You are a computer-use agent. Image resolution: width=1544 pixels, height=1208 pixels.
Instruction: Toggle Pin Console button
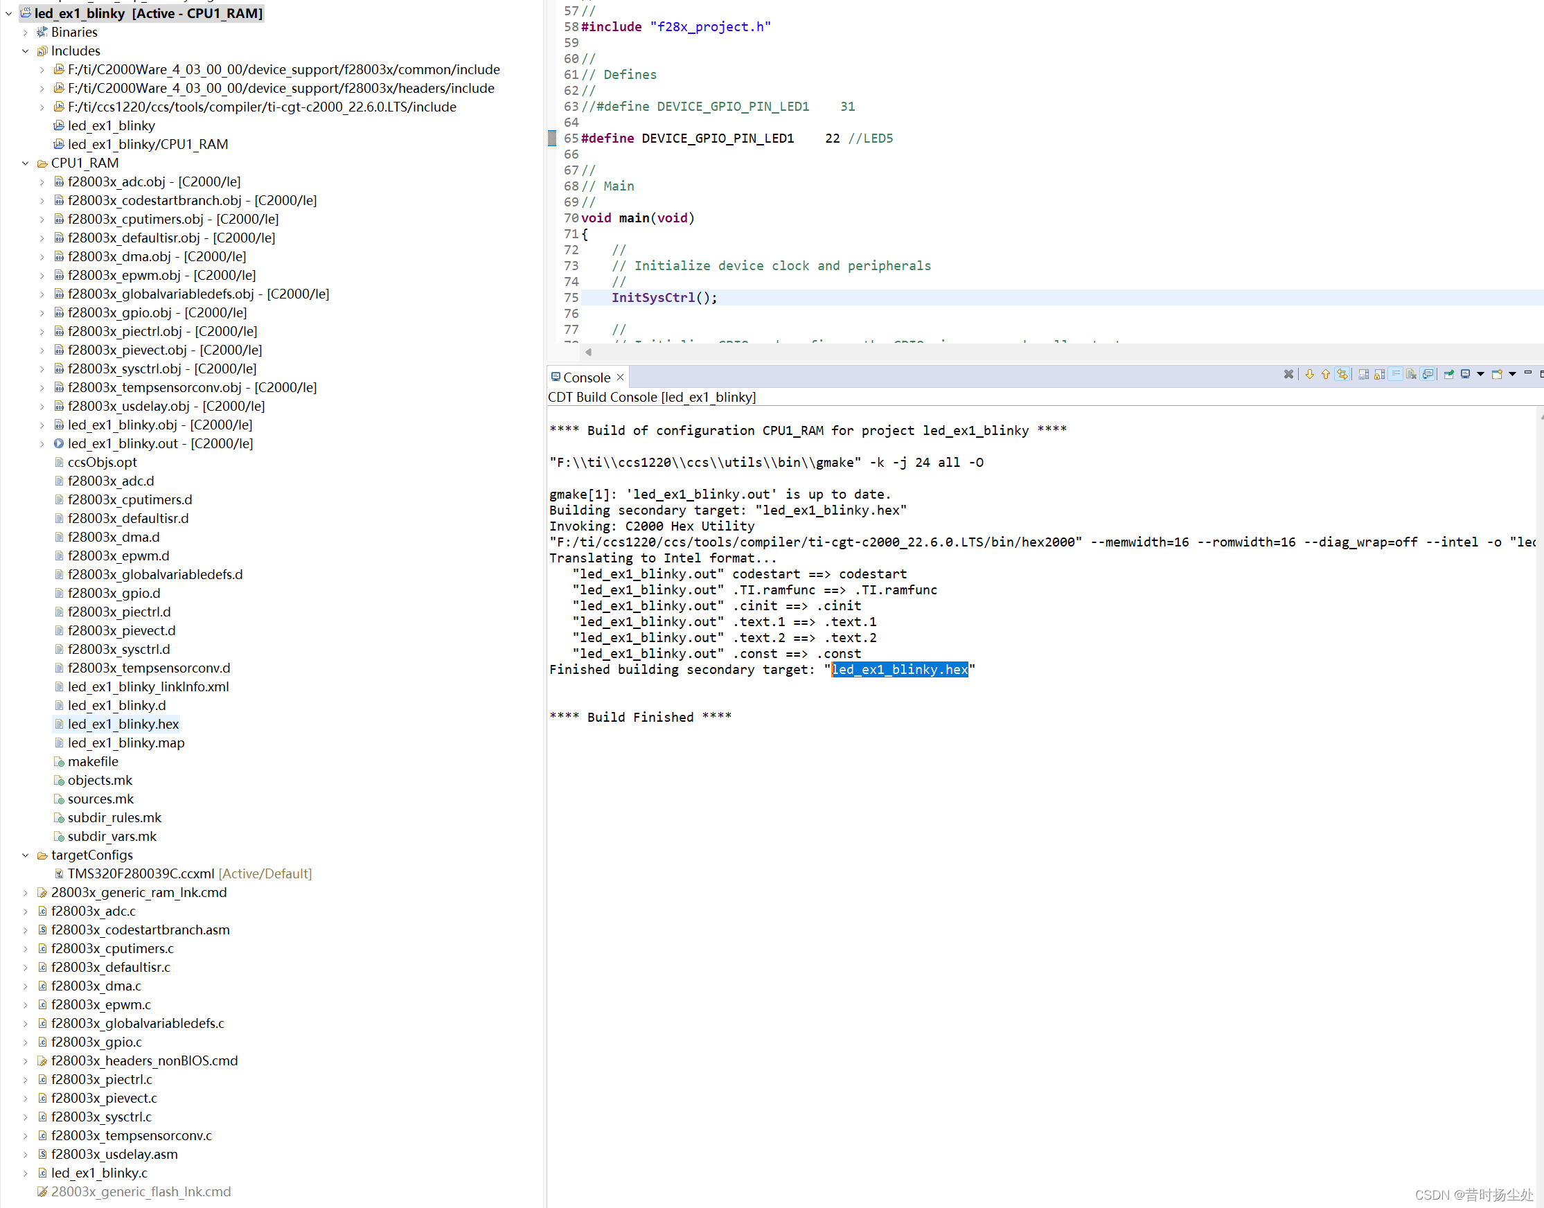[x=1448, y=375]
